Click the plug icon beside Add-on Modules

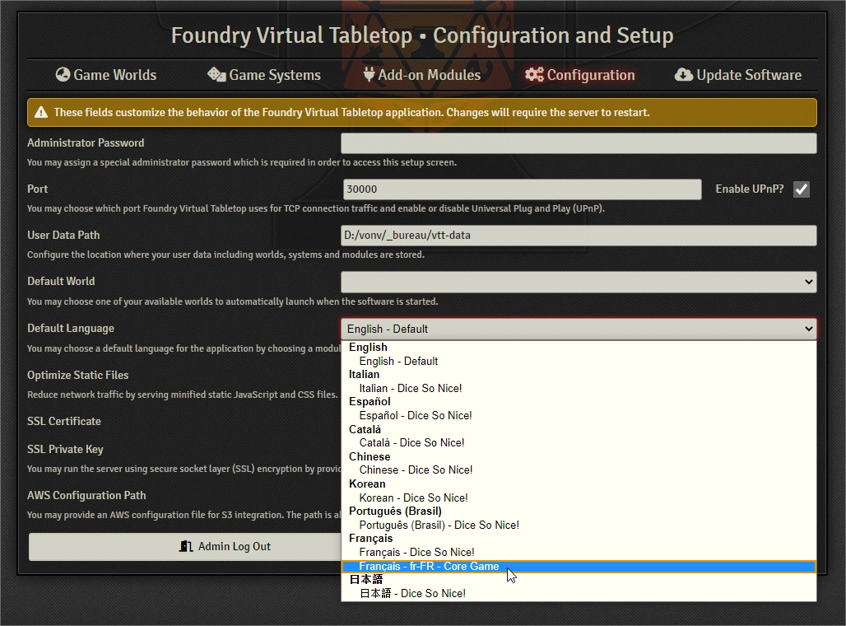(369, 74)
